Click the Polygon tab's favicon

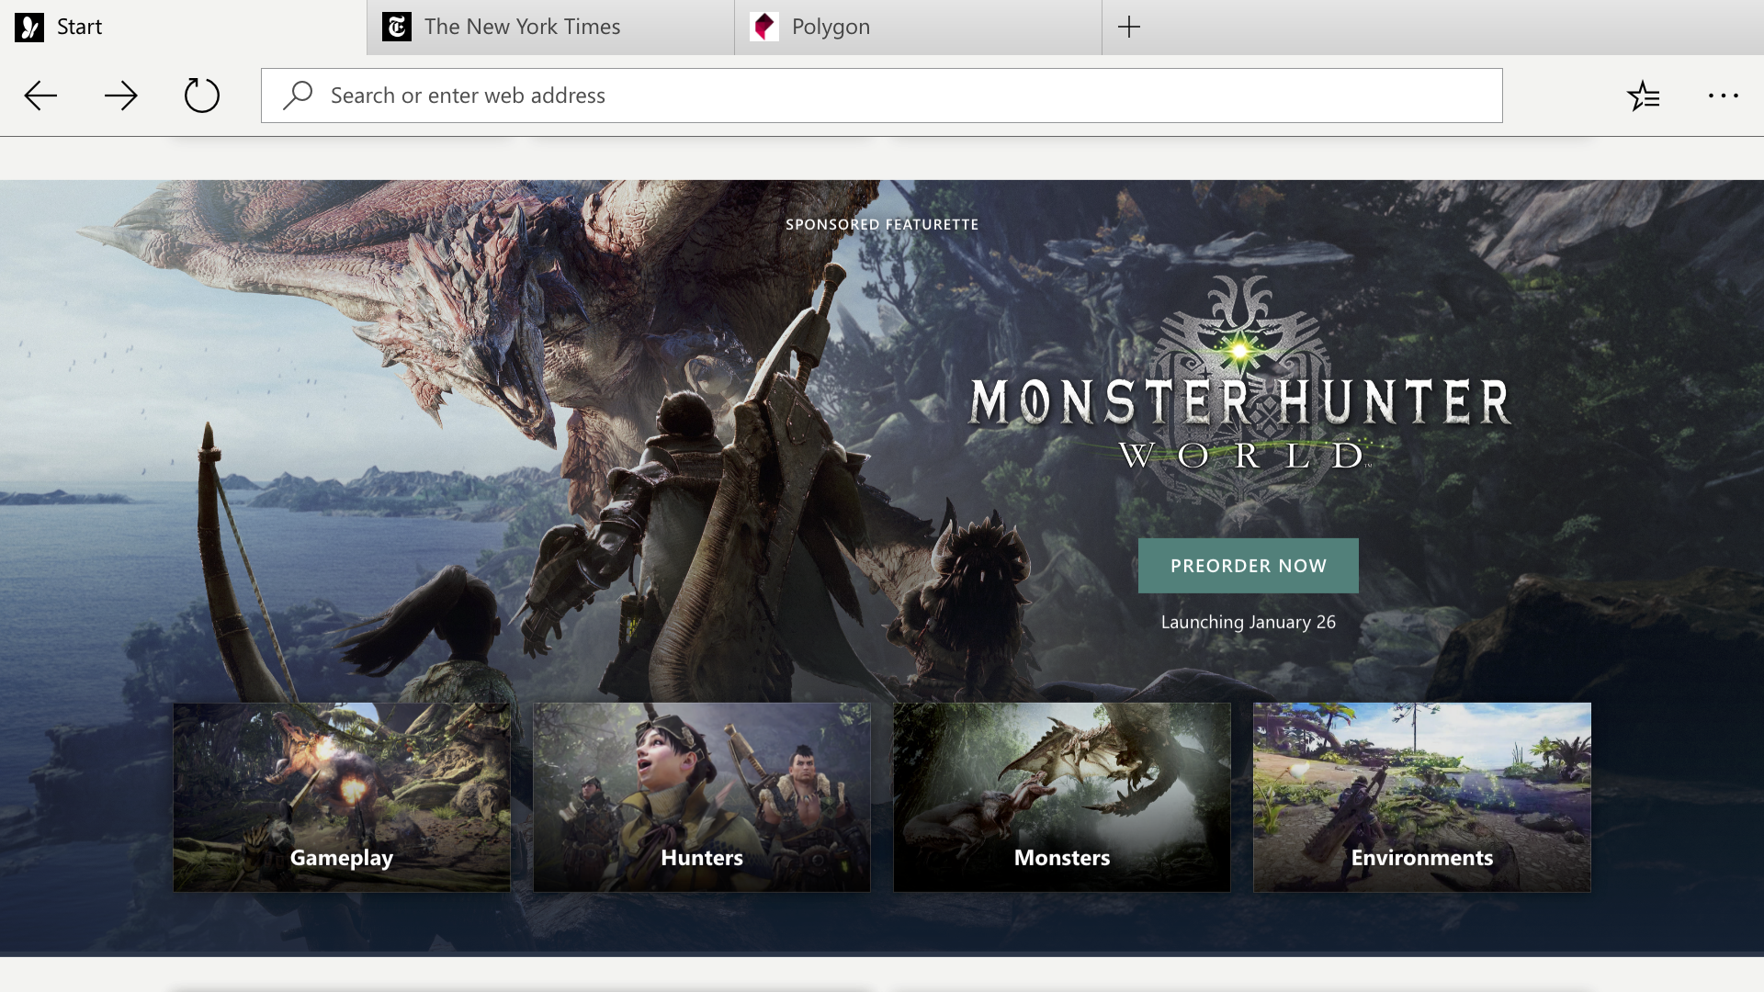(764, 27)
